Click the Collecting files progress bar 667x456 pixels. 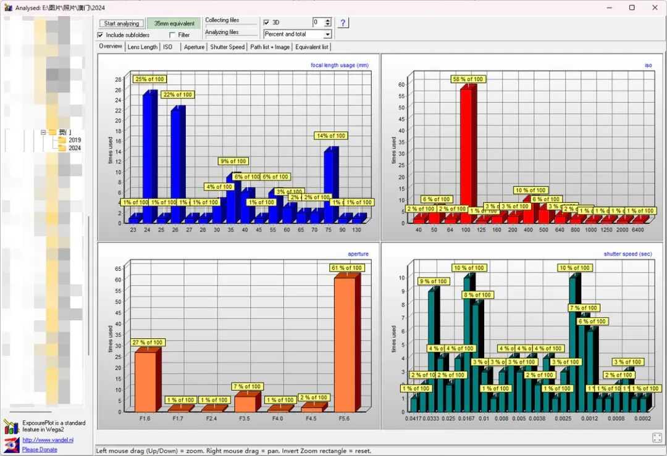click(x=232, y=25)
